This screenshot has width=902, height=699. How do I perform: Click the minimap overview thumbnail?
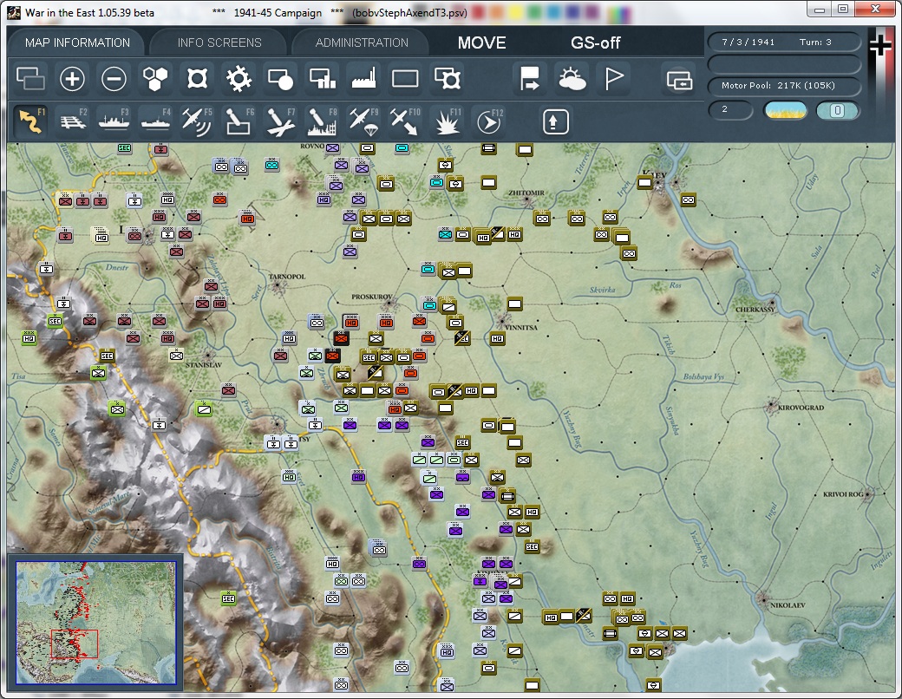click(x=96, y=623)
